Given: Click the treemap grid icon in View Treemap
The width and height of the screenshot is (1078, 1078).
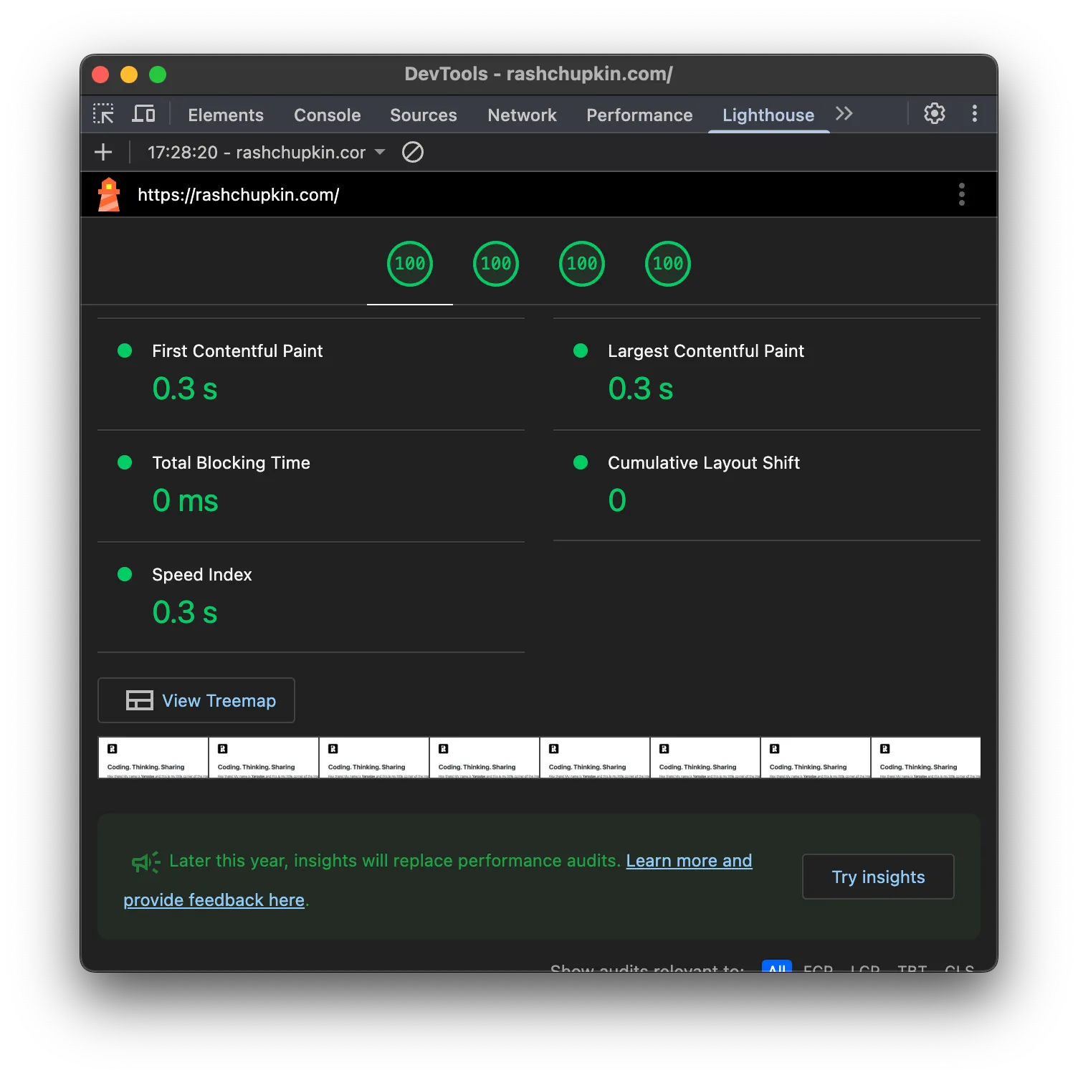Looking at the screenshot, I should tap(140, 700).
